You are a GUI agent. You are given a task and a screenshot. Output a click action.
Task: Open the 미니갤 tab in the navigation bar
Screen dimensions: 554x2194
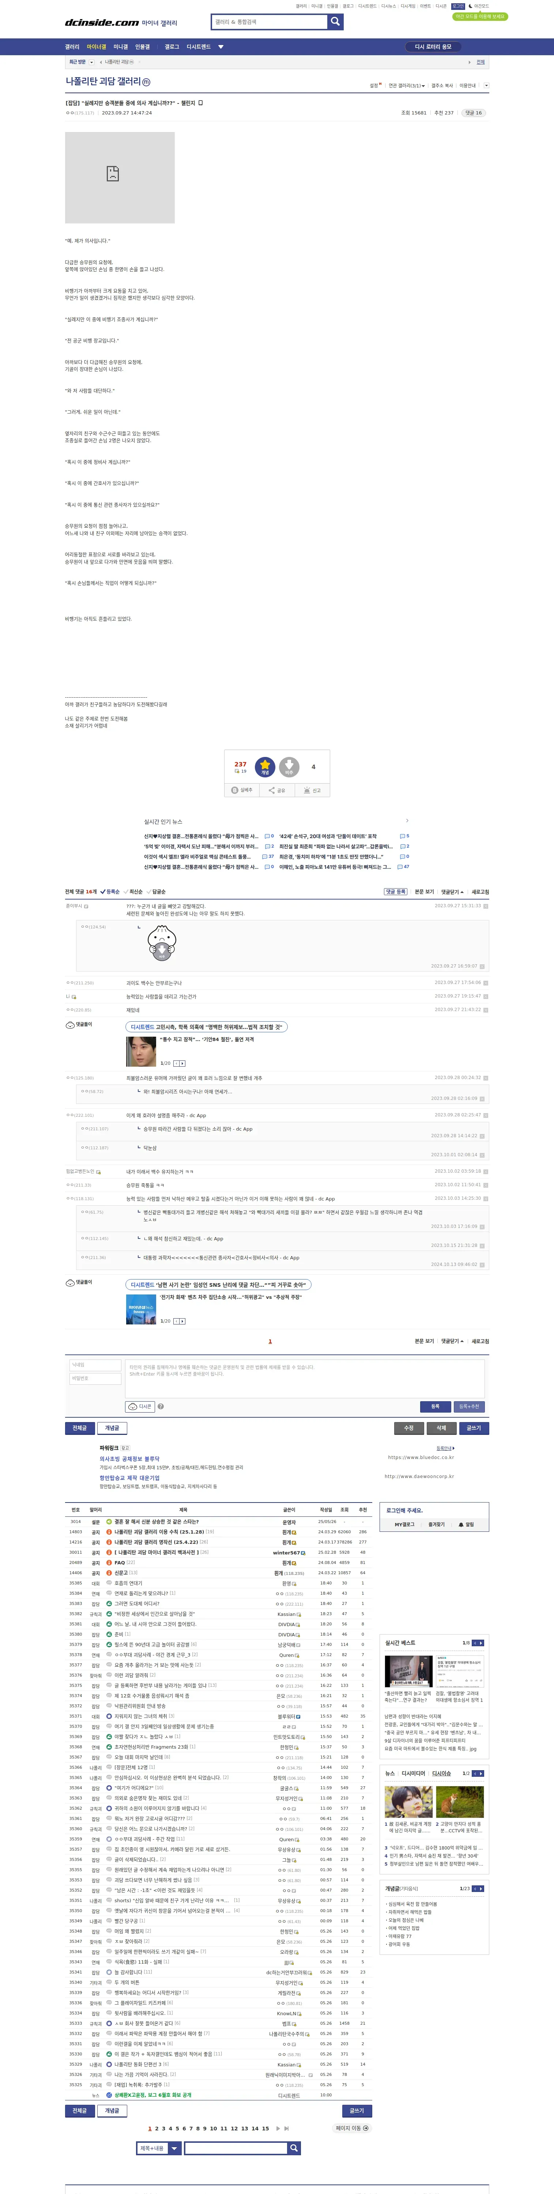(x=120, y=47)
